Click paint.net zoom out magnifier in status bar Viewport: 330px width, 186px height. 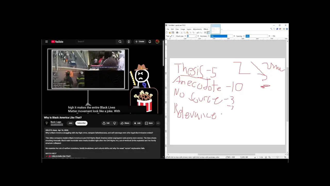pyautogui.click(x=269, y=157)
